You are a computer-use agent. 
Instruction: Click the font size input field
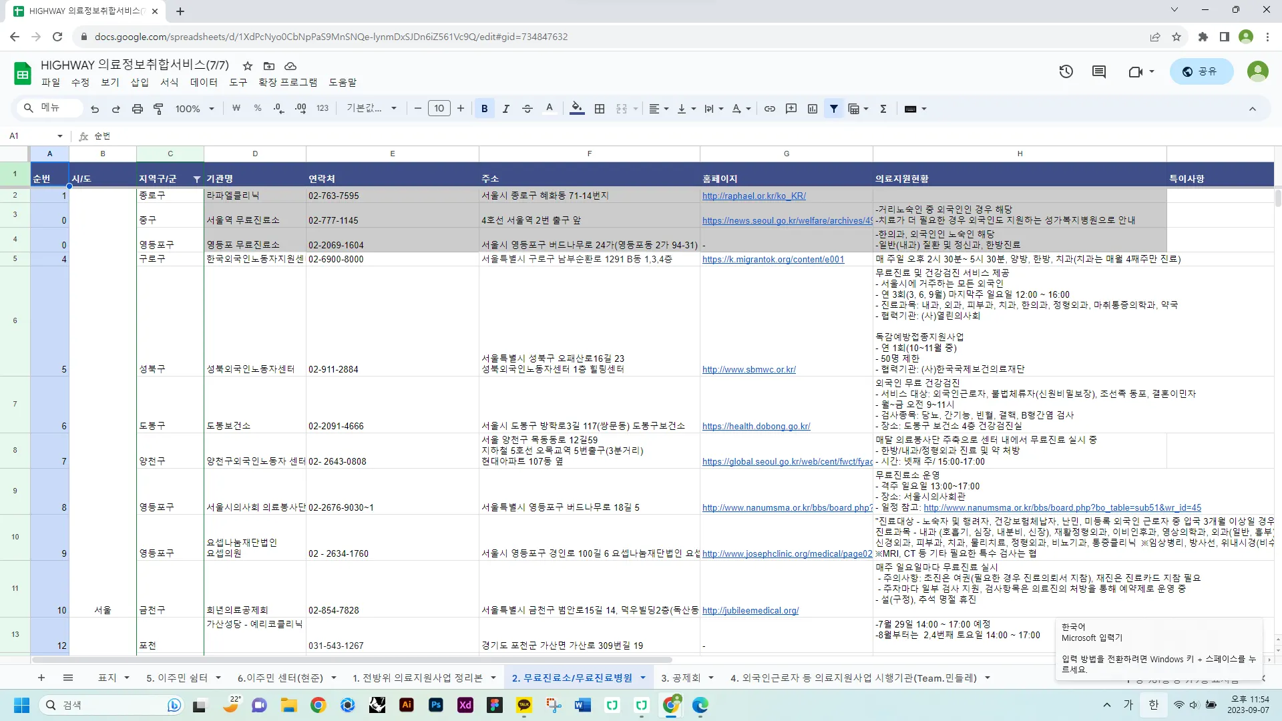[439, 109]
